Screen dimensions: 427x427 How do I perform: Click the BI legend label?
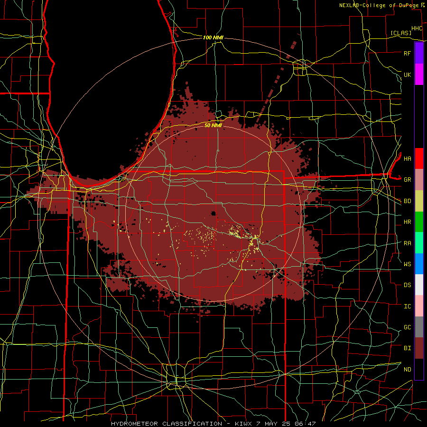click(x=407, y=348)
